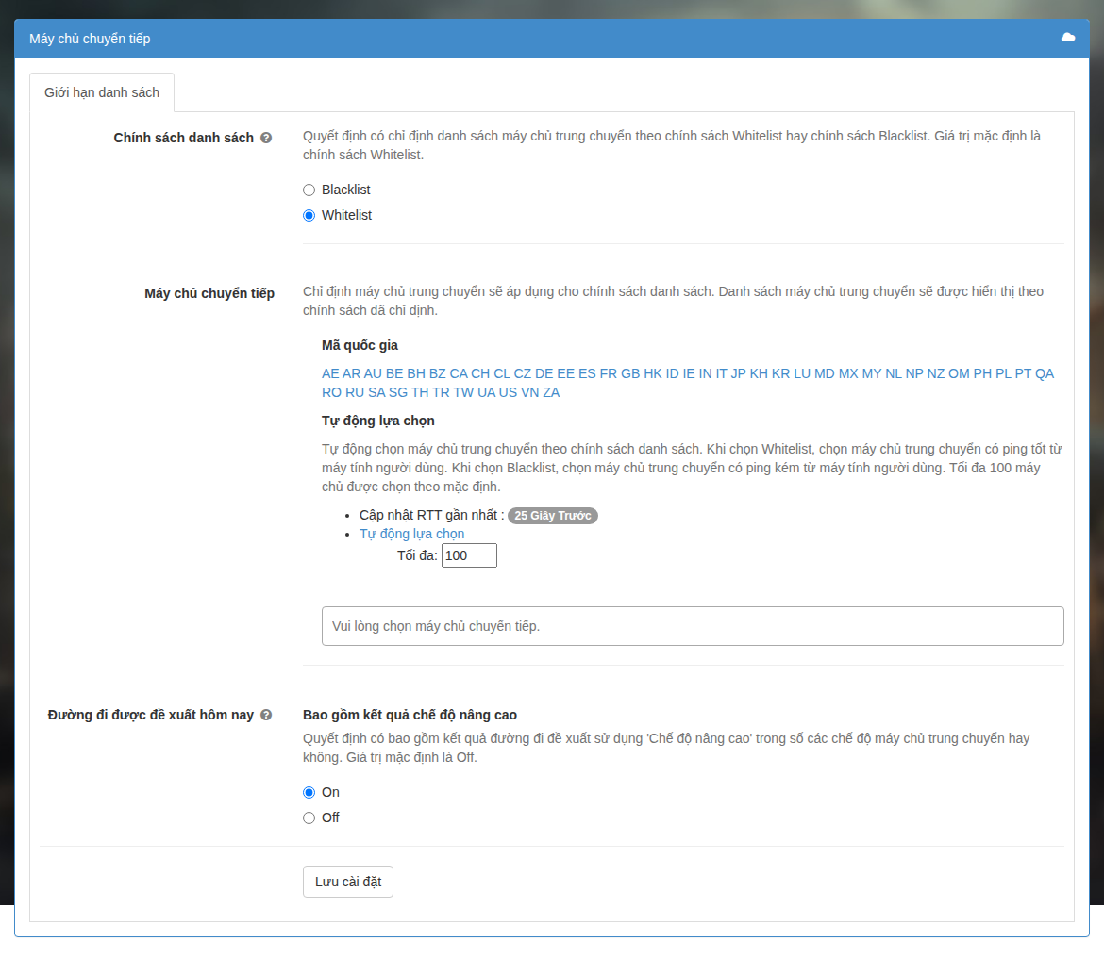Screen dimensions: 1104x975
Task: Choose country code HK
Action: tap(653, 373)
